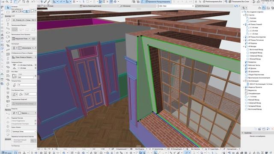Select the Slab tool in toolbox
This screenshot has height=154, width=274.
(8, 33)
